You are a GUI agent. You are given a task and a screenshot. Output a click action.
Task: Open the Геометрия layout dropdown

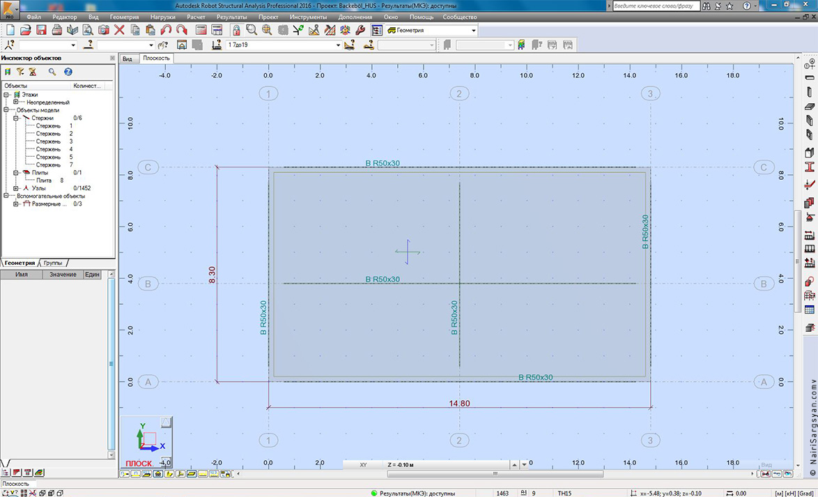[x=473, y=30]
